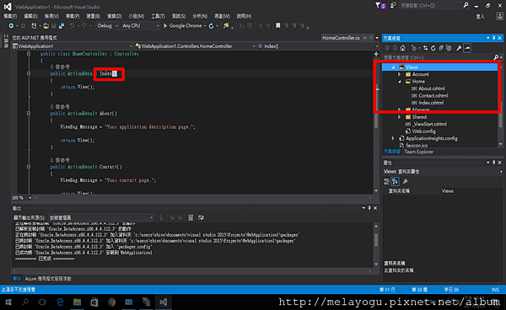This screenshot has width=506, height=310.
Task: Click Sync with Active Document icon
Action: 425,48
